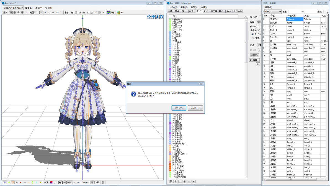
Task: Toggle the 軸 button in bottom toolbar
Action: [60, 182]
